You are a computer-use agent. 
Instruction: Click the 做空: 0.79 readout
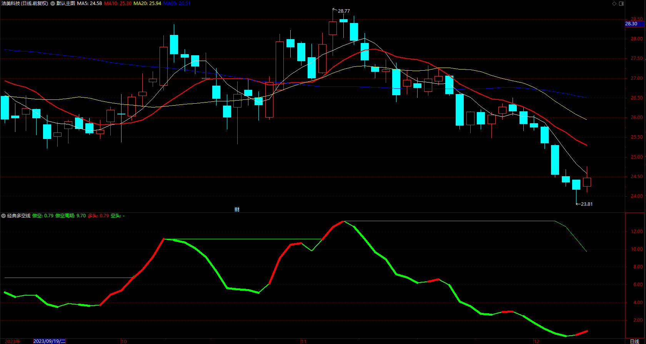[43, 216]
